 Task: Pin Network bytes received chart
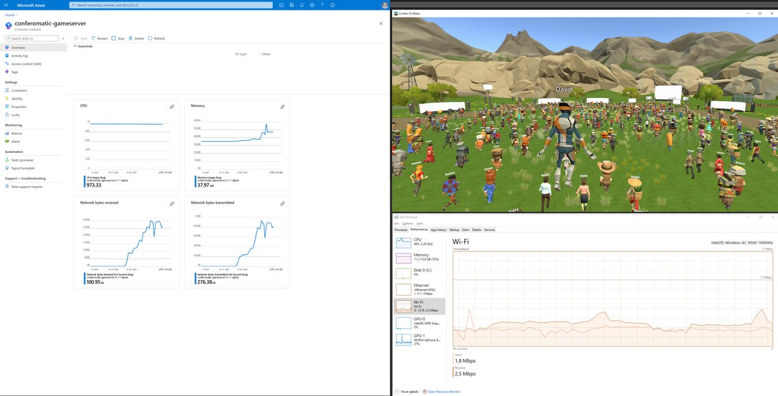coord(172,204)
